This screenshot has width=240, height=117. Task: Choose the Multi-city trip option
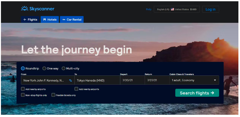(x=64, y=68)
